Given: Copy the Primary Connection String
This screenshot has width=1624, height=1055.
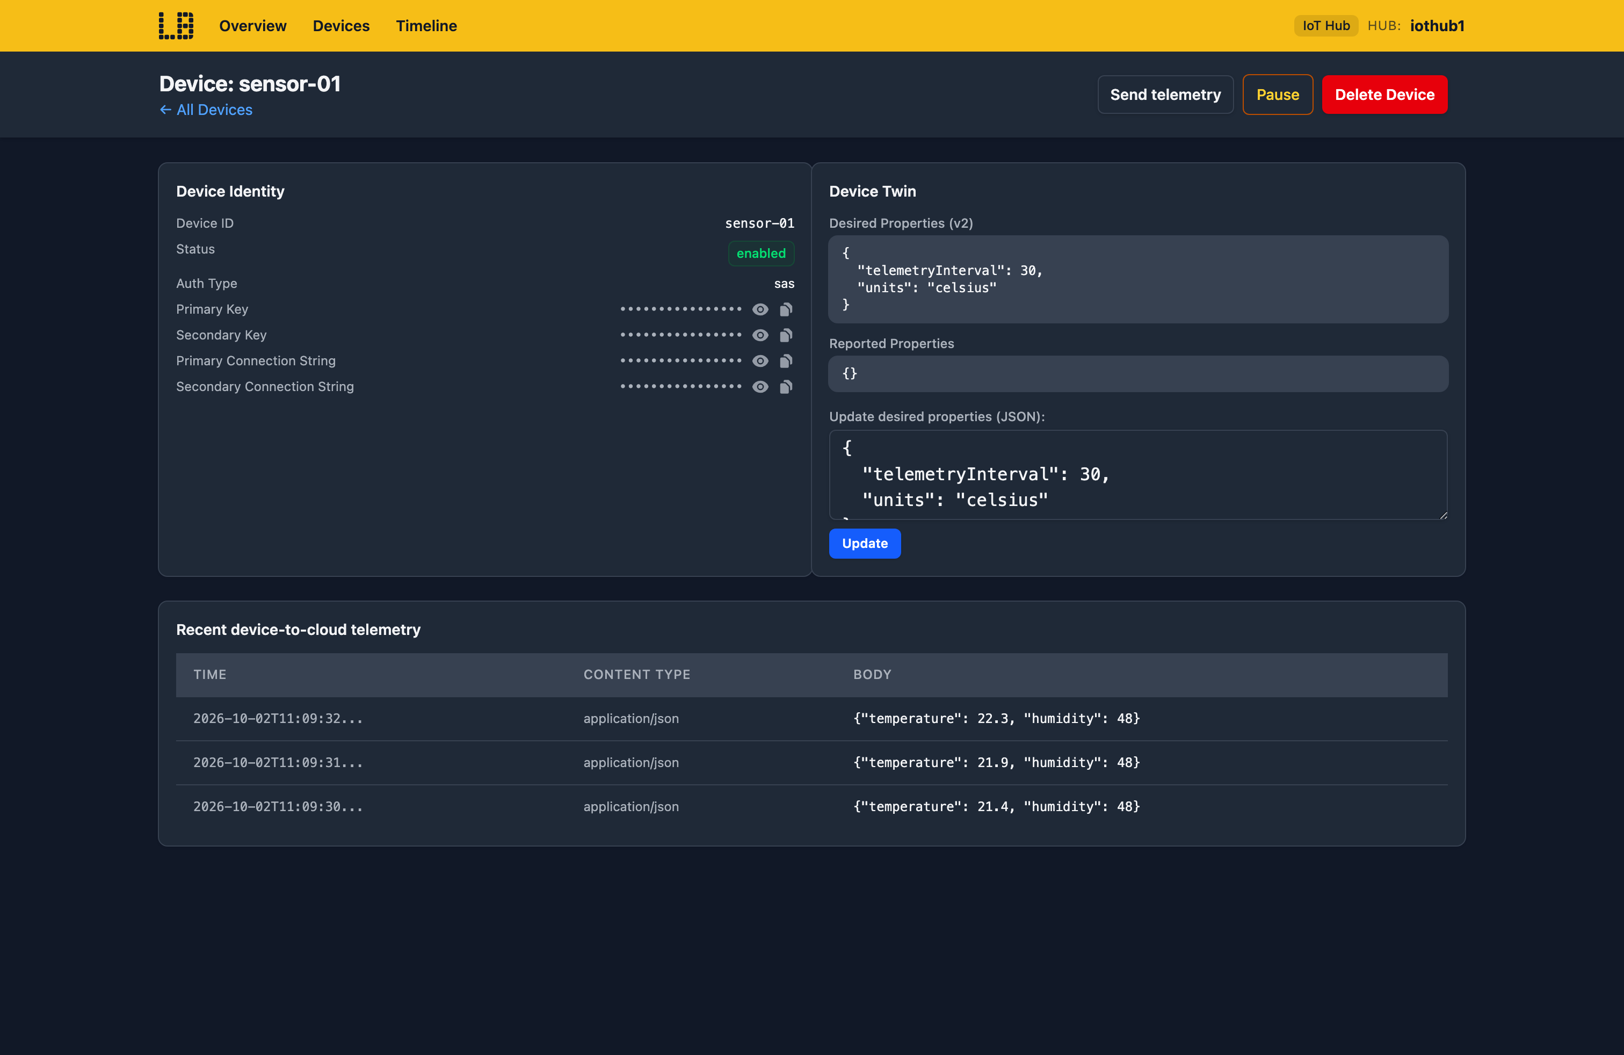Looking at the screenshot, I should [786, 361].
